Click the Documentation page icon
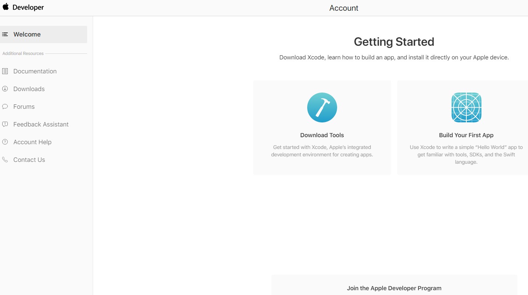Screen dimensions: 528x295 [x=5, y=71]
